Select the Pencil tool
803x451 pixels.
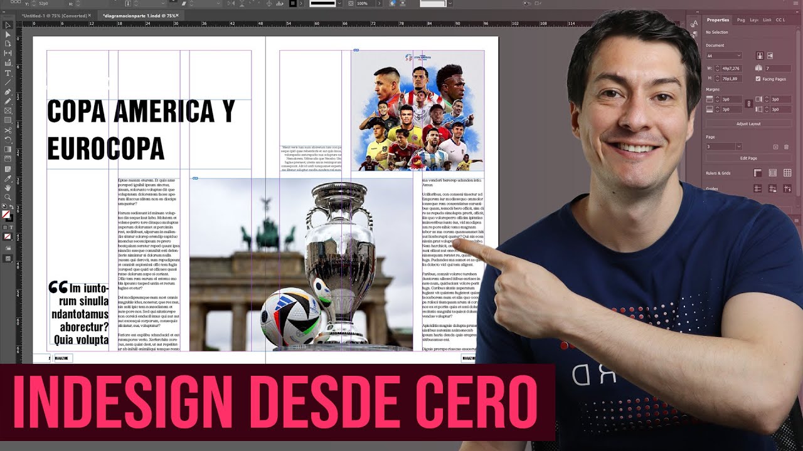[8, 101]
